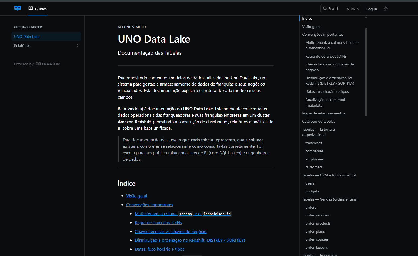The height and width of the screenshot is (256, 418).
Task: Open Relatórios in the sidebar
Action: tap(46, 45)
